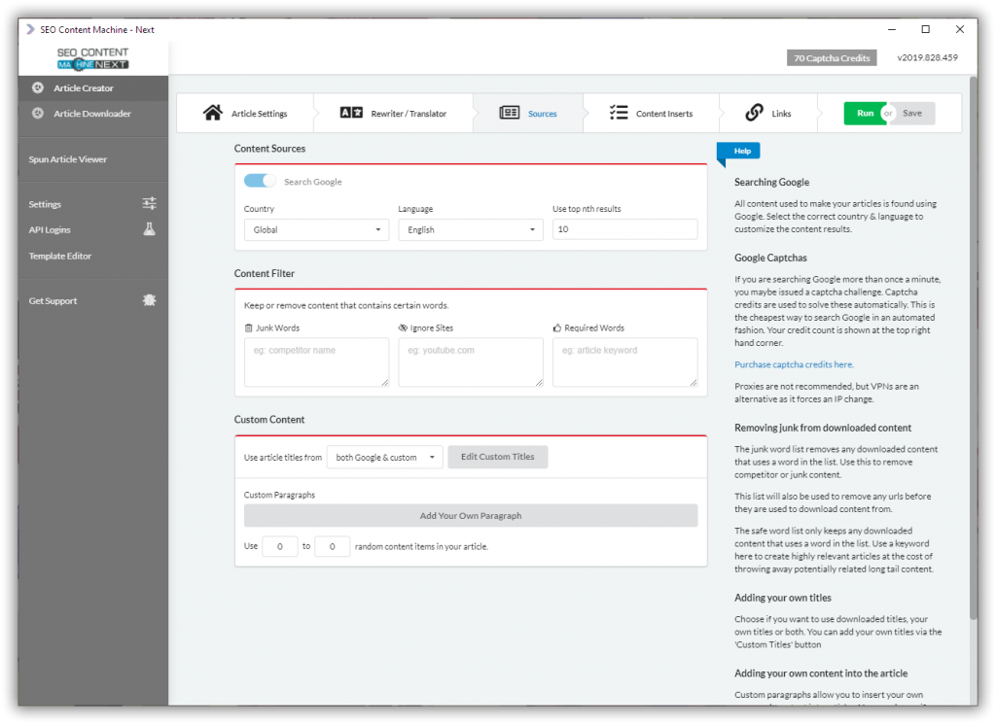
Task: Click the Content Filter section heading
Action: (x=265, y=273)
